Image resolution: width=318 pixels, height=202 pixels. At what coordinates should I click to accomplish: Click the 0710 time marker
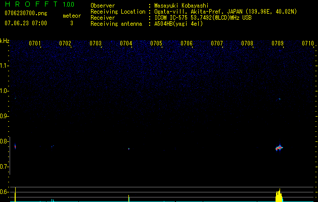(x=308, y=43)
